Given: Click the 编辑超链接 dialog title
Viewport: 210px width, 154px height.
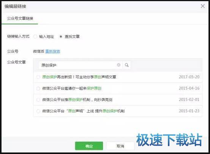Looking at the screenshot, I should click(x=15, y=6).
